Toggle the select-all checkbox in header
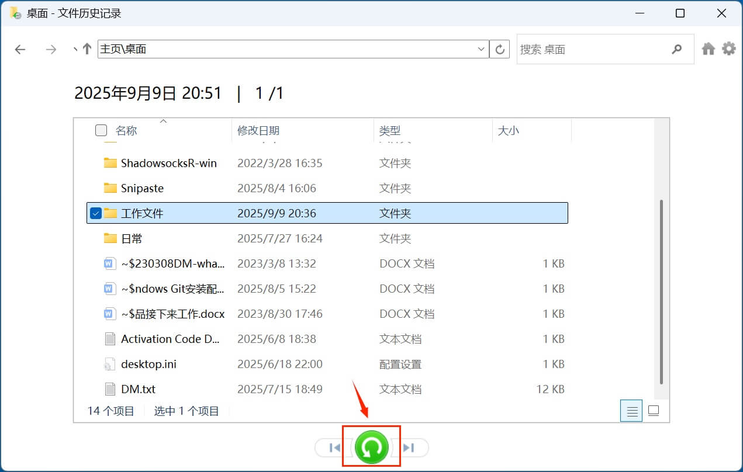743x472 pixels. click(101, 130)
